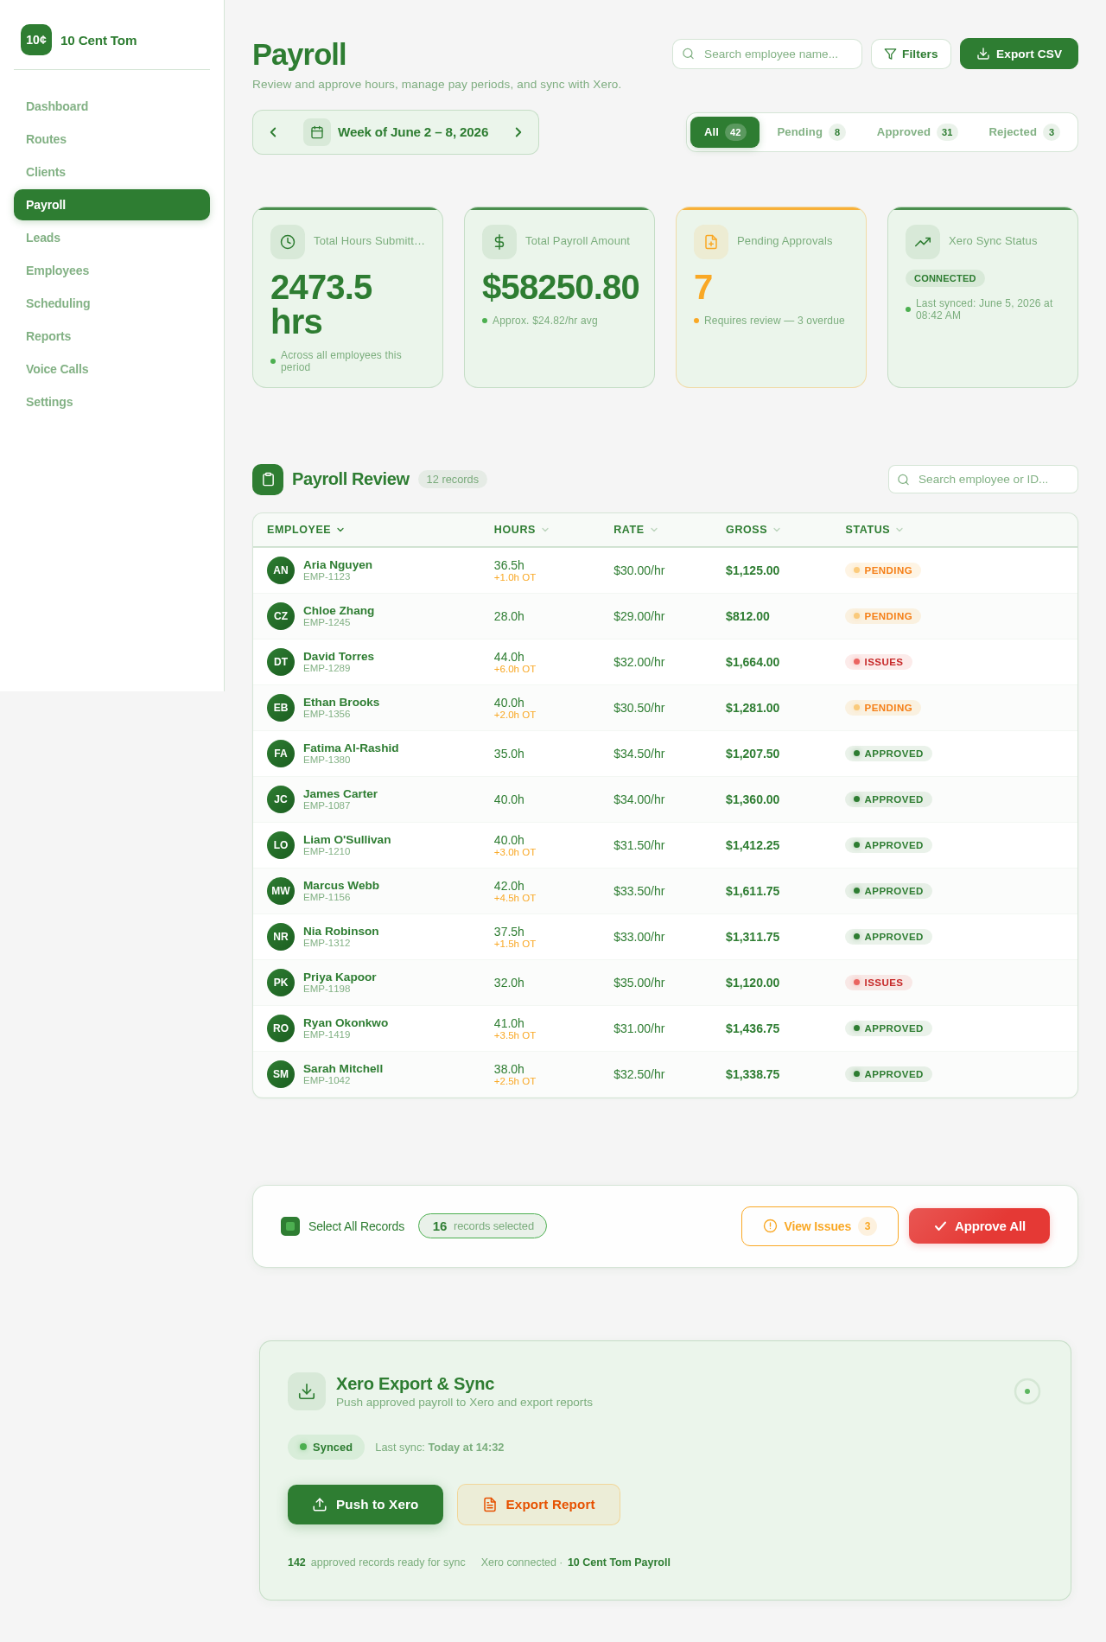Click the 10¢ logo icon

point(36,40)
